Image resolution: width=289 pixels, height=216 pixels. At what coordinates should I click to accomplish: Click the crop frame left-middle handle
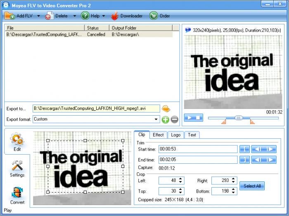pyautogui.click(x=48, y=166)
